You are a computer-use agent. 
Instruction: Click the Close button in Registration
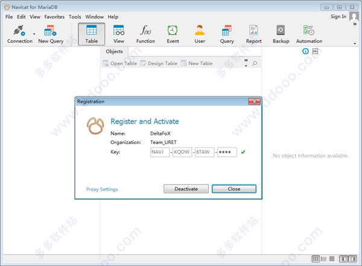pyautogui.click(x=234, y=189)
